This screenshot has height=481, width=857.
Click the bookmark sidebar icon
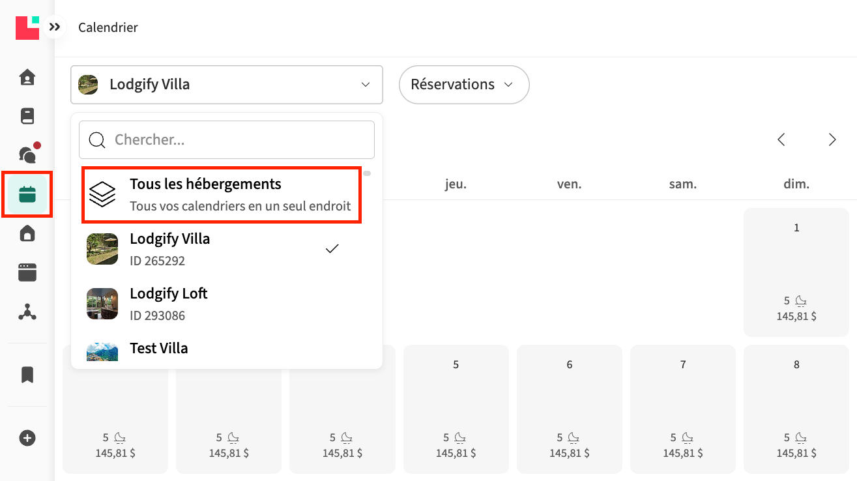(27, 375)
